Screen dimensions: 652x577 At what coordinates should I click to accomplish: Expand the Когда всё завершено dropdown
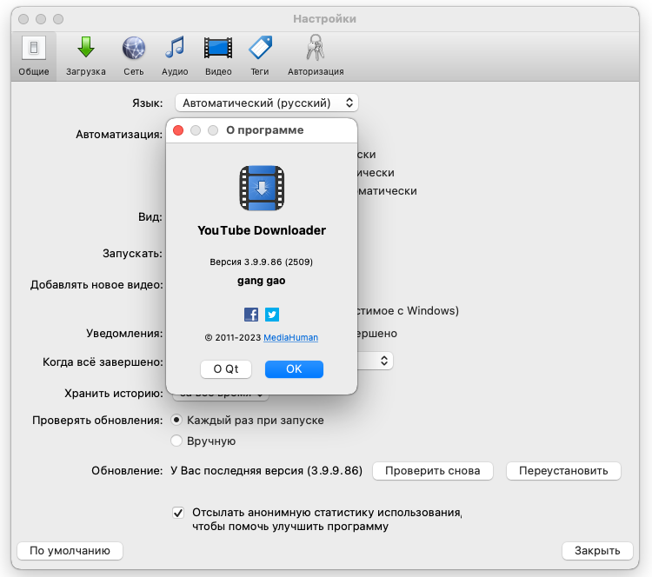(x=375, y=361)
